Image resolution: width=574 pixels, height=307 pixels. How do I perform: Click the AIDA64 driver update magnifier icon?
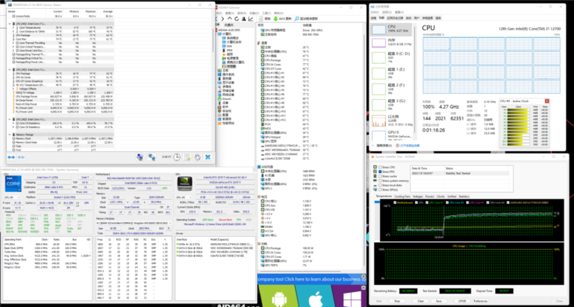tap(297, 18)
